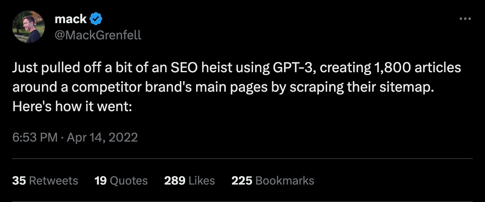Click the number 225 beside Bookmarks
485x202 pixels.
point(242,181)
